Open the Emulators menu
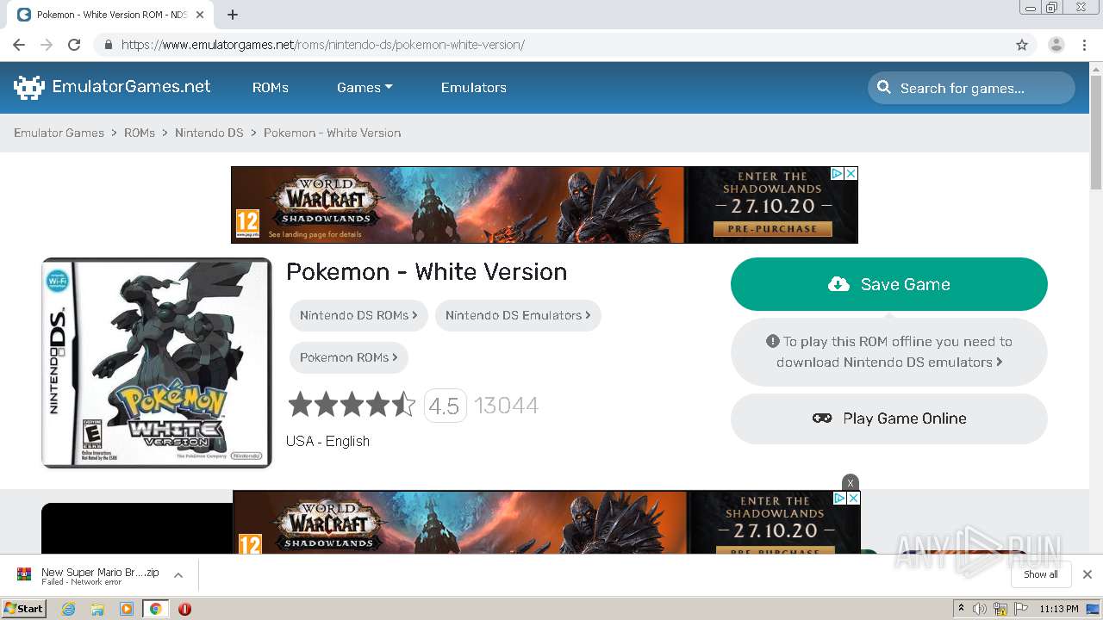 click(x=474, y=88)
